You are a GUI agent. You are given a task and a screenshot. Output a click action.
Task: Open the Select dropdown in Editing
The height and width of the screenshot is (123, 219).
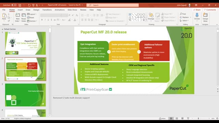184,20
